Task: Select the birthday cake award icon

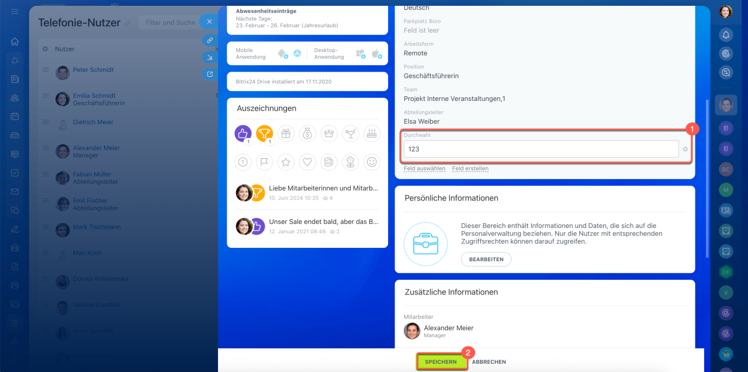Action: click(372, 134)
